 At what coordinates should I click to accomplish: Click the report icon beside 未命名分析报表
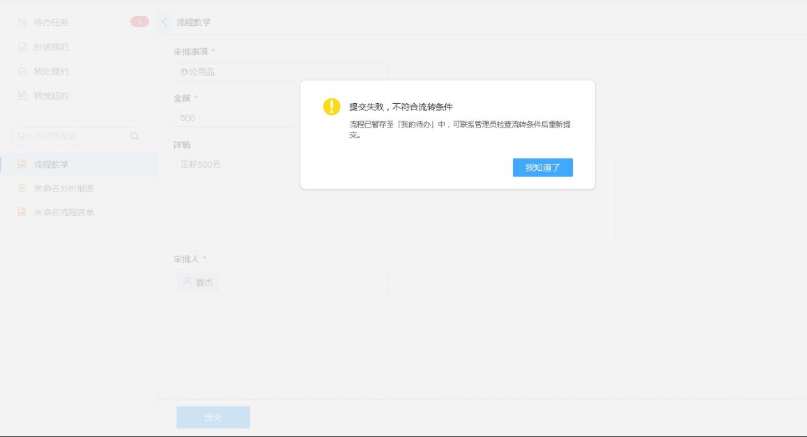pyautogui.click(x=22, y=188)
